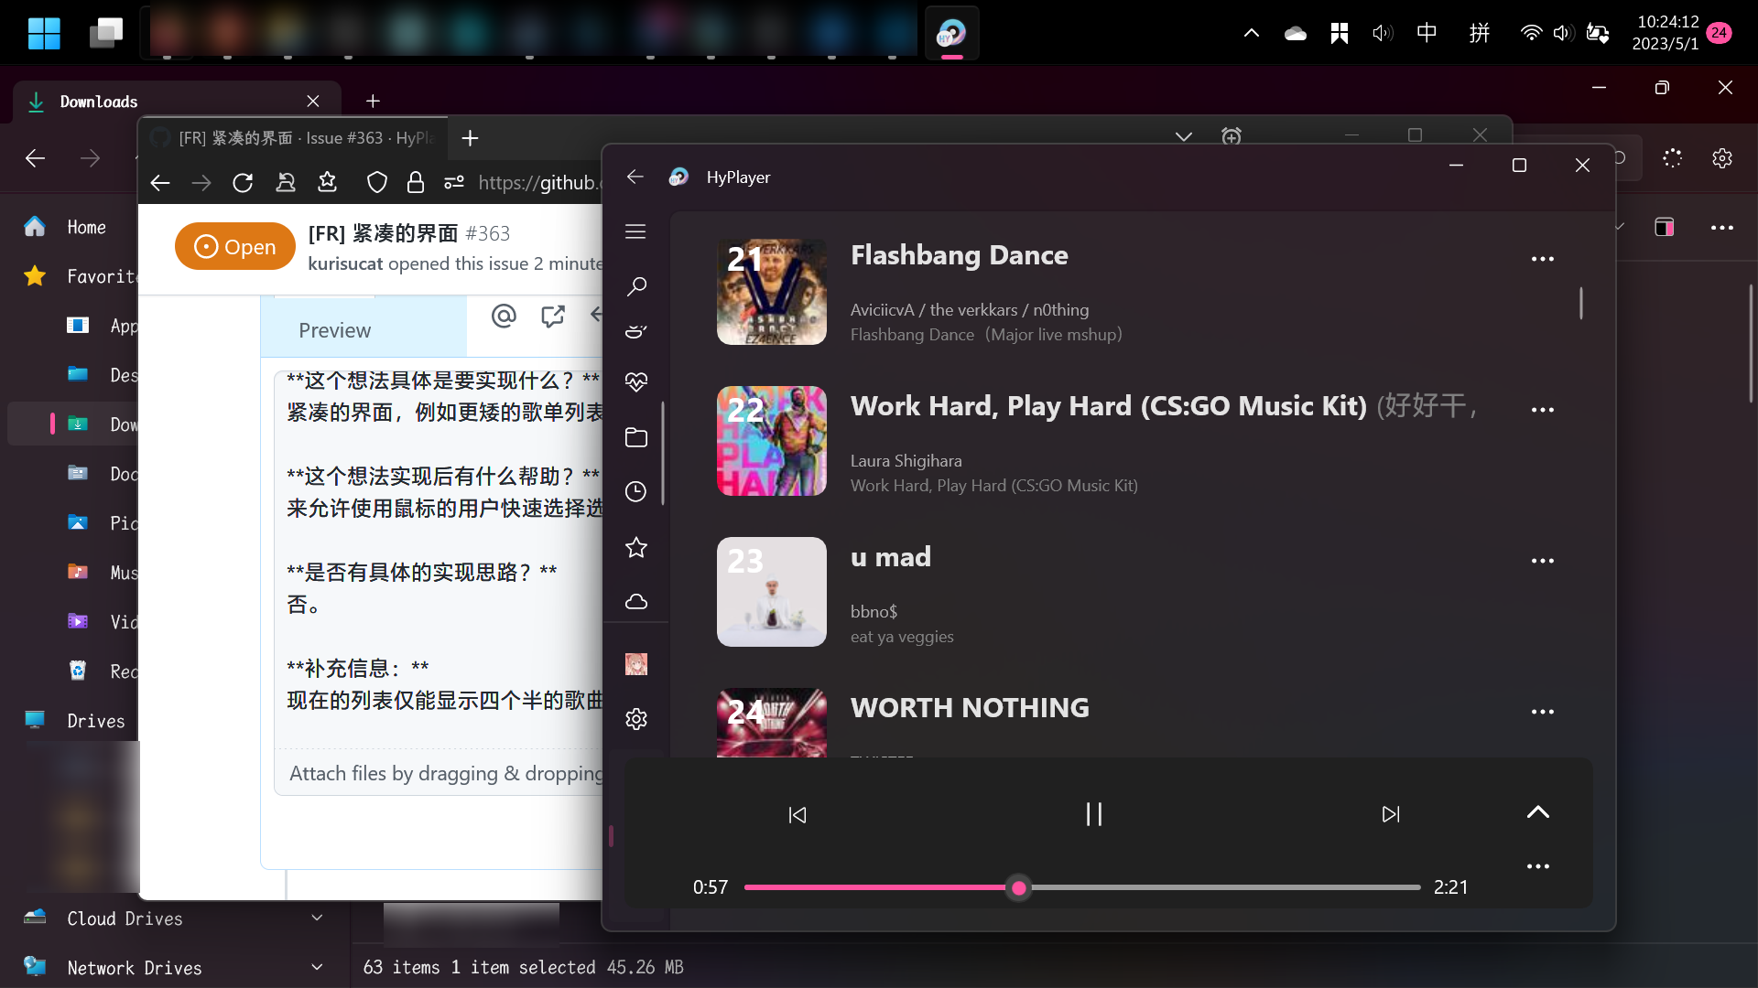Image resolution: width=1758 pixels, height=988 pixels.
Task: Pause the currently playing song
Action: [1093, 813]
